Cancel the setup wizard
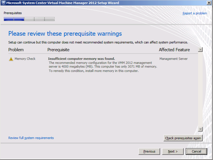 pyautogui.click(x=196, y=151)
